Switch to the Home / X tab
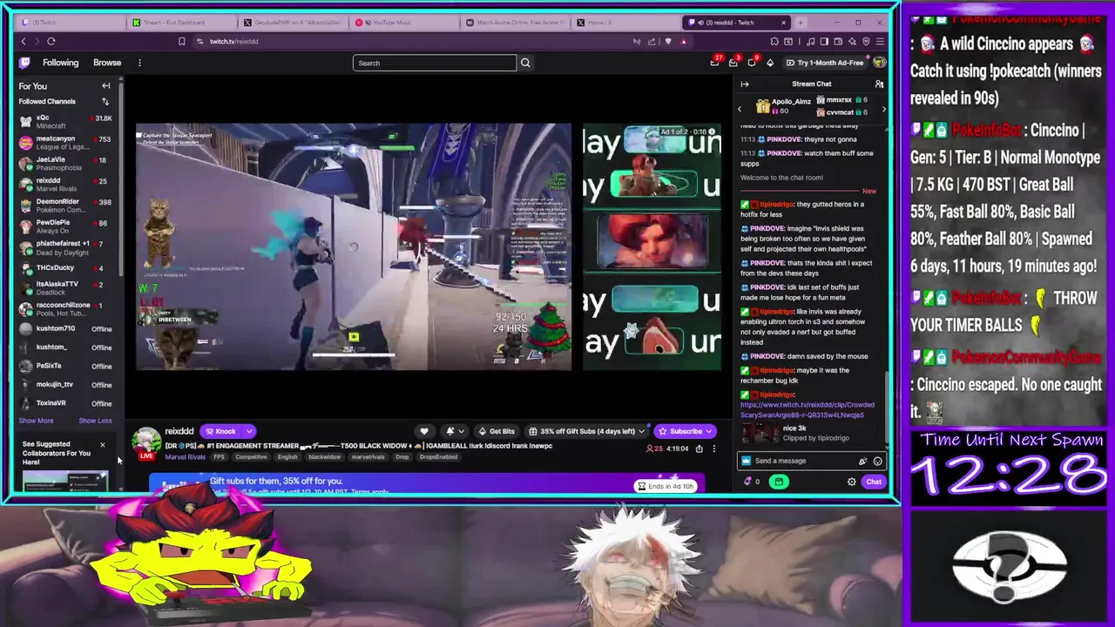 pos(626,23)
